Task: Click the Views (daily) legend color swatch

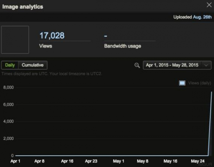Action: point(182,83)
